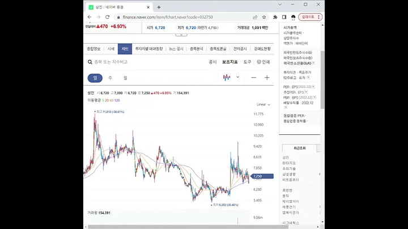The width and height of the screenshot is (408, 229).
Task: Open 제룡전기 from recent list
Action: pos(289,207)
